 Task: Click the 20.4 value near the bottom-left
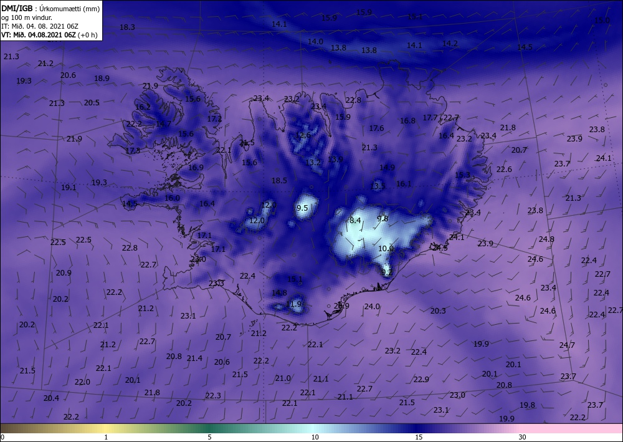pos(51,398)
